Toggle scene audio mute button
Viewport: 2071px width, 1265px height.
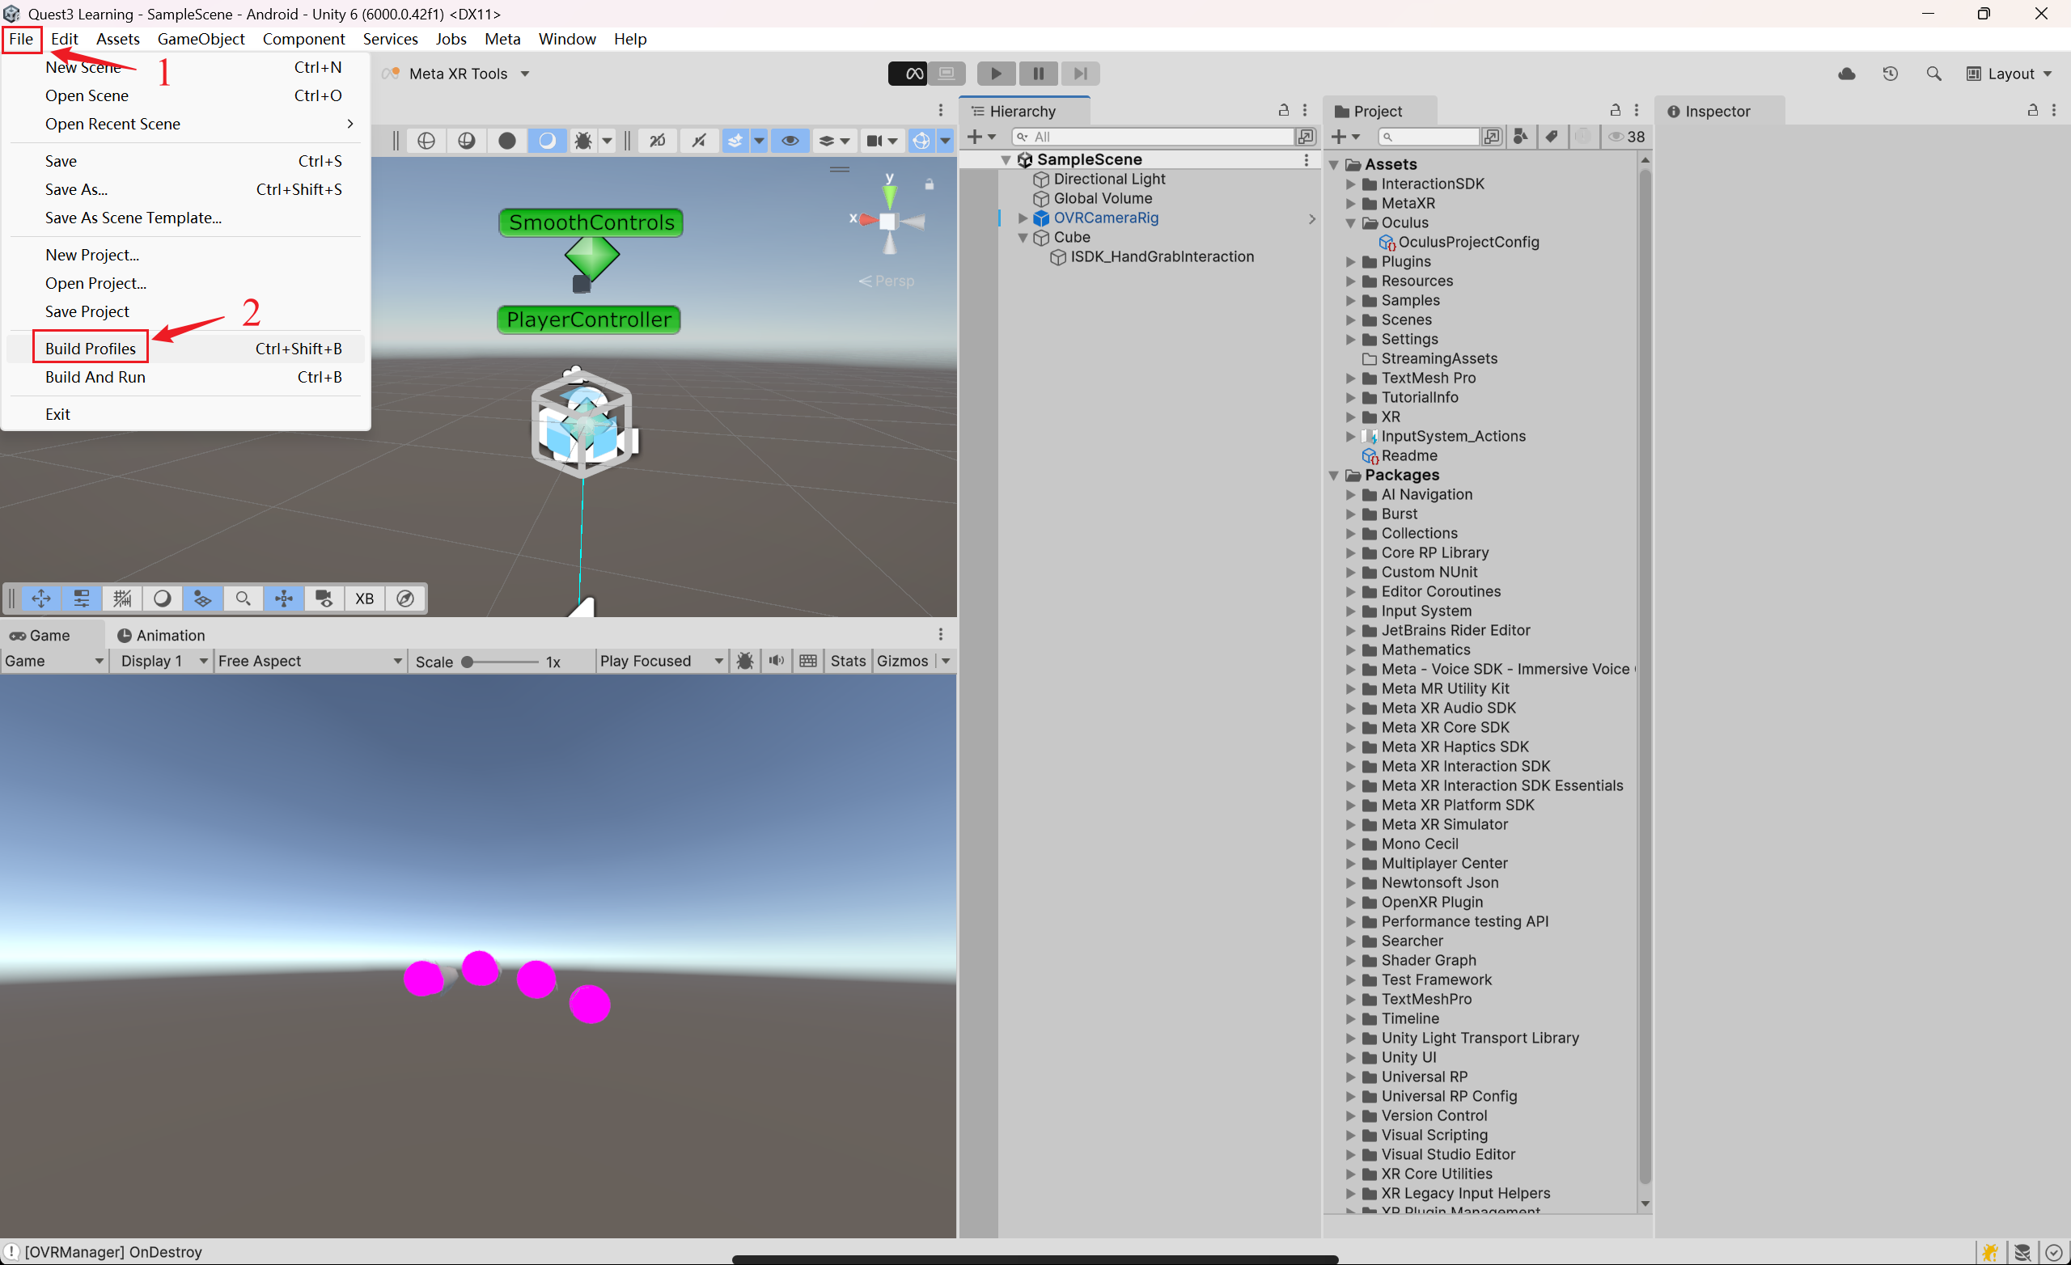point(698,141)
